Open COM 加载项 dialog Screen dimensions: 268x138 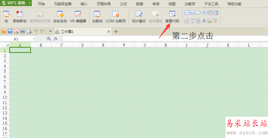tap(116, 17)
